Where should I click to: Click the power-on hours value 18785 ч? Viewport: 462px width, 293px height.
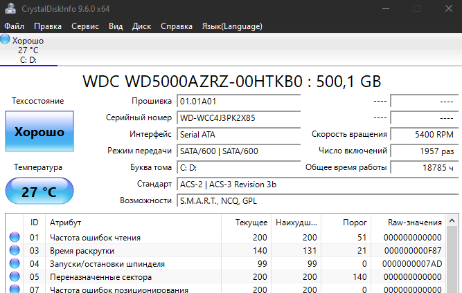(425, 167)
